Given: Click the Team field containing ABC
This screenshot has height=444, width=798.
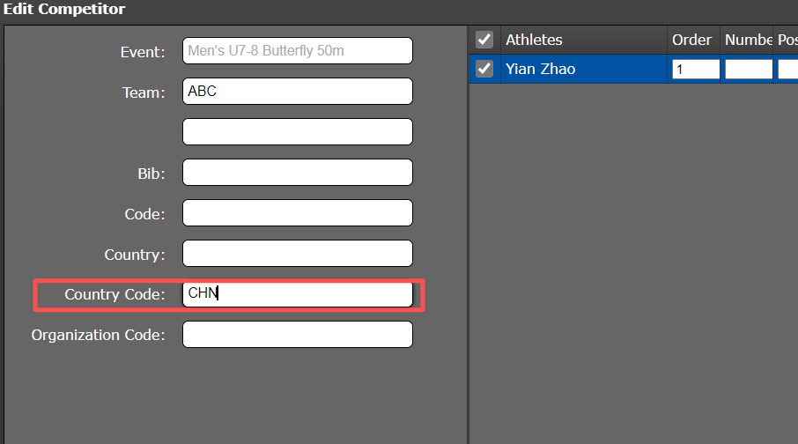Looking at the screenshot, I should 297,92.
